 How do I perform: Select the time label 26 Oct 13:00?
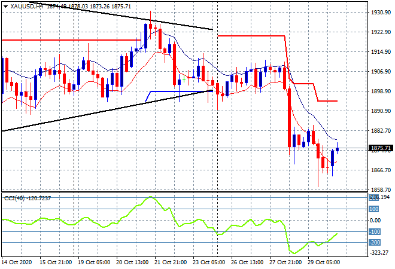click(247, 262)
